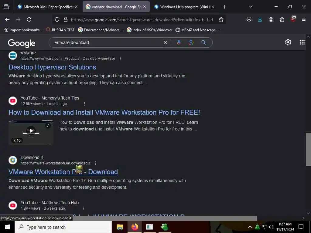The width and height of the screenshot is (311, 233).
Task: Switch to Windows Help program tab
Action: 184,7
